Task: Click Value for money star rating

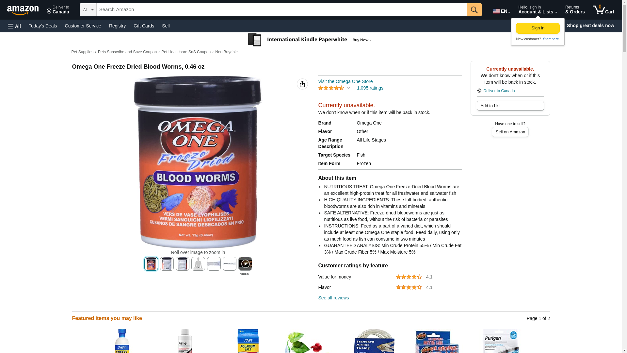Action: point(409,277)
